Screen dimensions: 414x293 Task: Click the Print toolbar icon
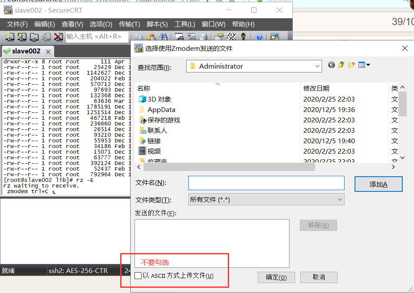202,37
